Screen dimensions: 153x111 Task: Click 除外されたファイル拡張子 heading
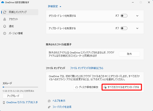coord(58,45)
